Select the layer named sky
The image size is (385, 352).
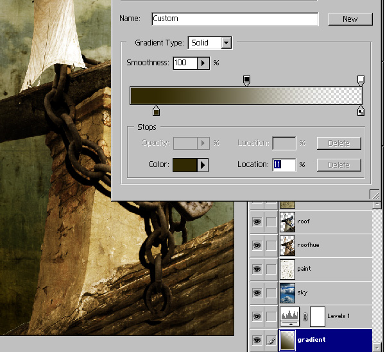[302, 292]
